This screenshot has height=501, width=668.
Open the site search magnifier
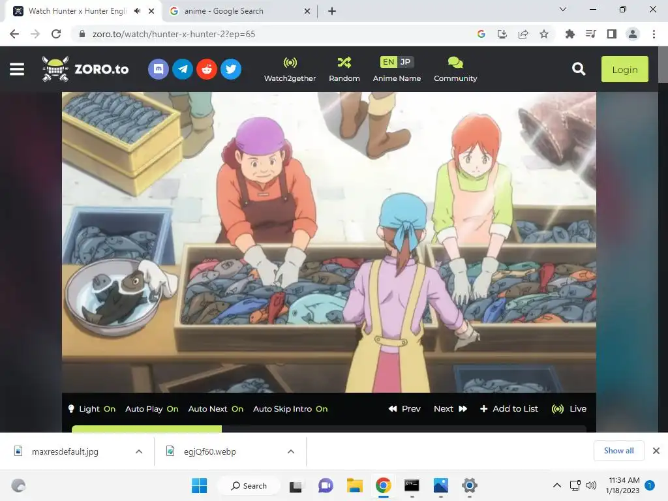coord(579,69)
